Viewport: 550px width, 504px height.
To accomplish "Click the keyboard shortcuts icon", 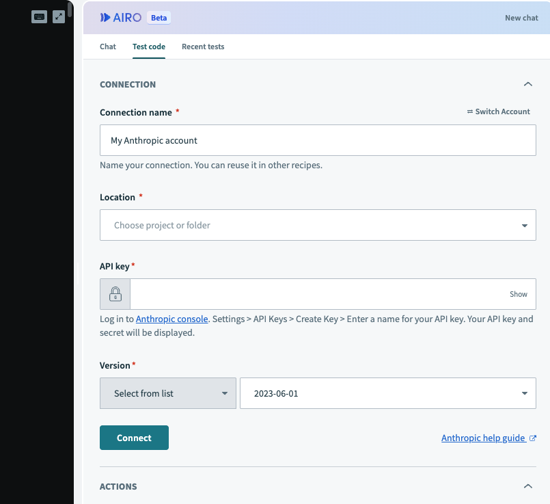I will coord(40,17).
